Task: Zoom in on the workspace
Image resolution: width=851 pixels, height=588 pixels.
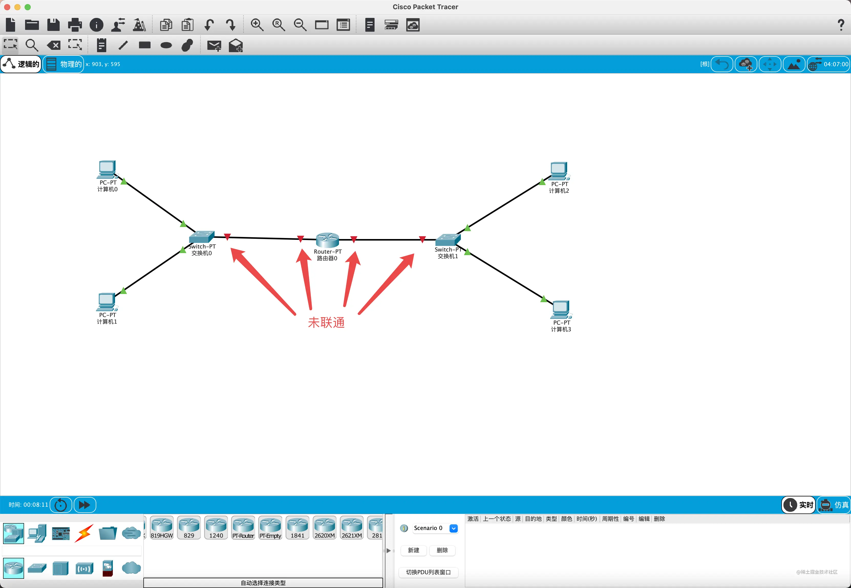Action: [x=257, y=25]
